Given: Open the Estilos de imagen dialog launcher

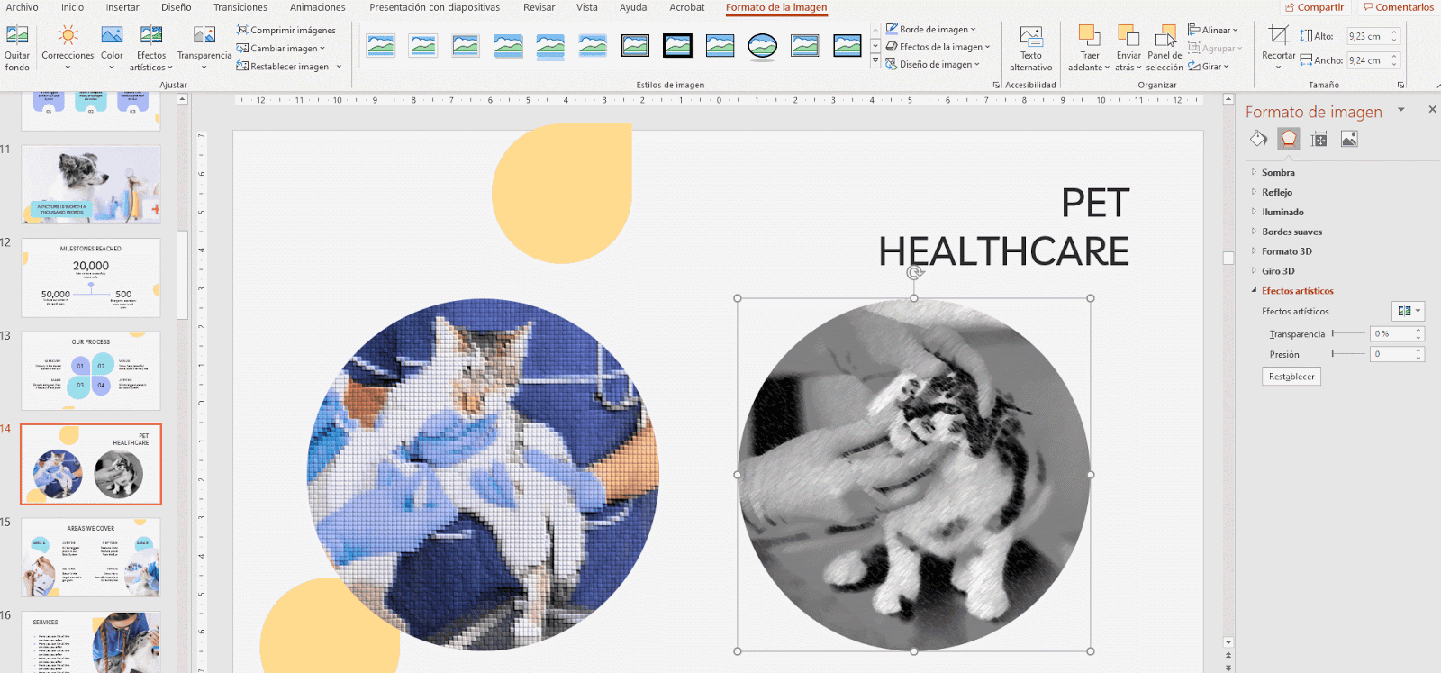Looking at the screenshot, I should pyautogui.click(x=996, y=85).
